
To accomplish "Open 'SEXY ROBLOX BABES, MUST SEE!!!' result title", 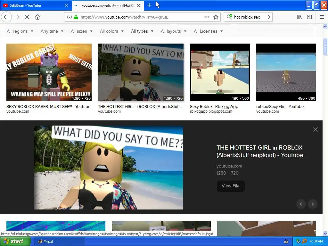I will 48,106.
